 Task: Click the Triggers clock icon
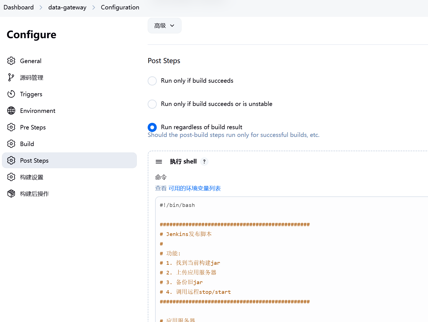tap(11, 94)
